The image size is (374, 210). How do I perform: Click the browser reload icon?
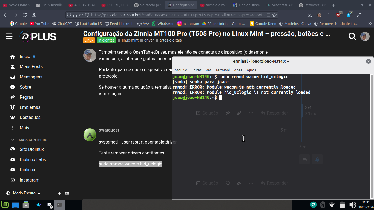pyautogui.click(x=25, y=15)
